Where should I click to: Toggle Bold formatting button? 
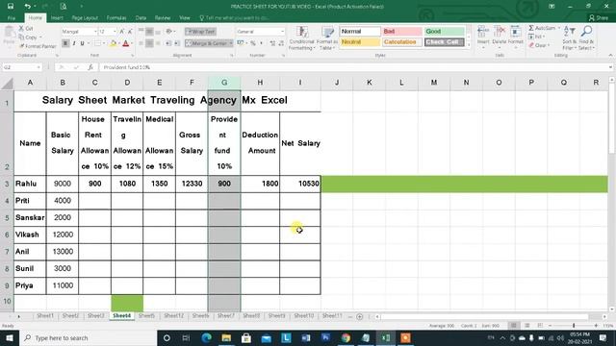click(x=65, y=43)
